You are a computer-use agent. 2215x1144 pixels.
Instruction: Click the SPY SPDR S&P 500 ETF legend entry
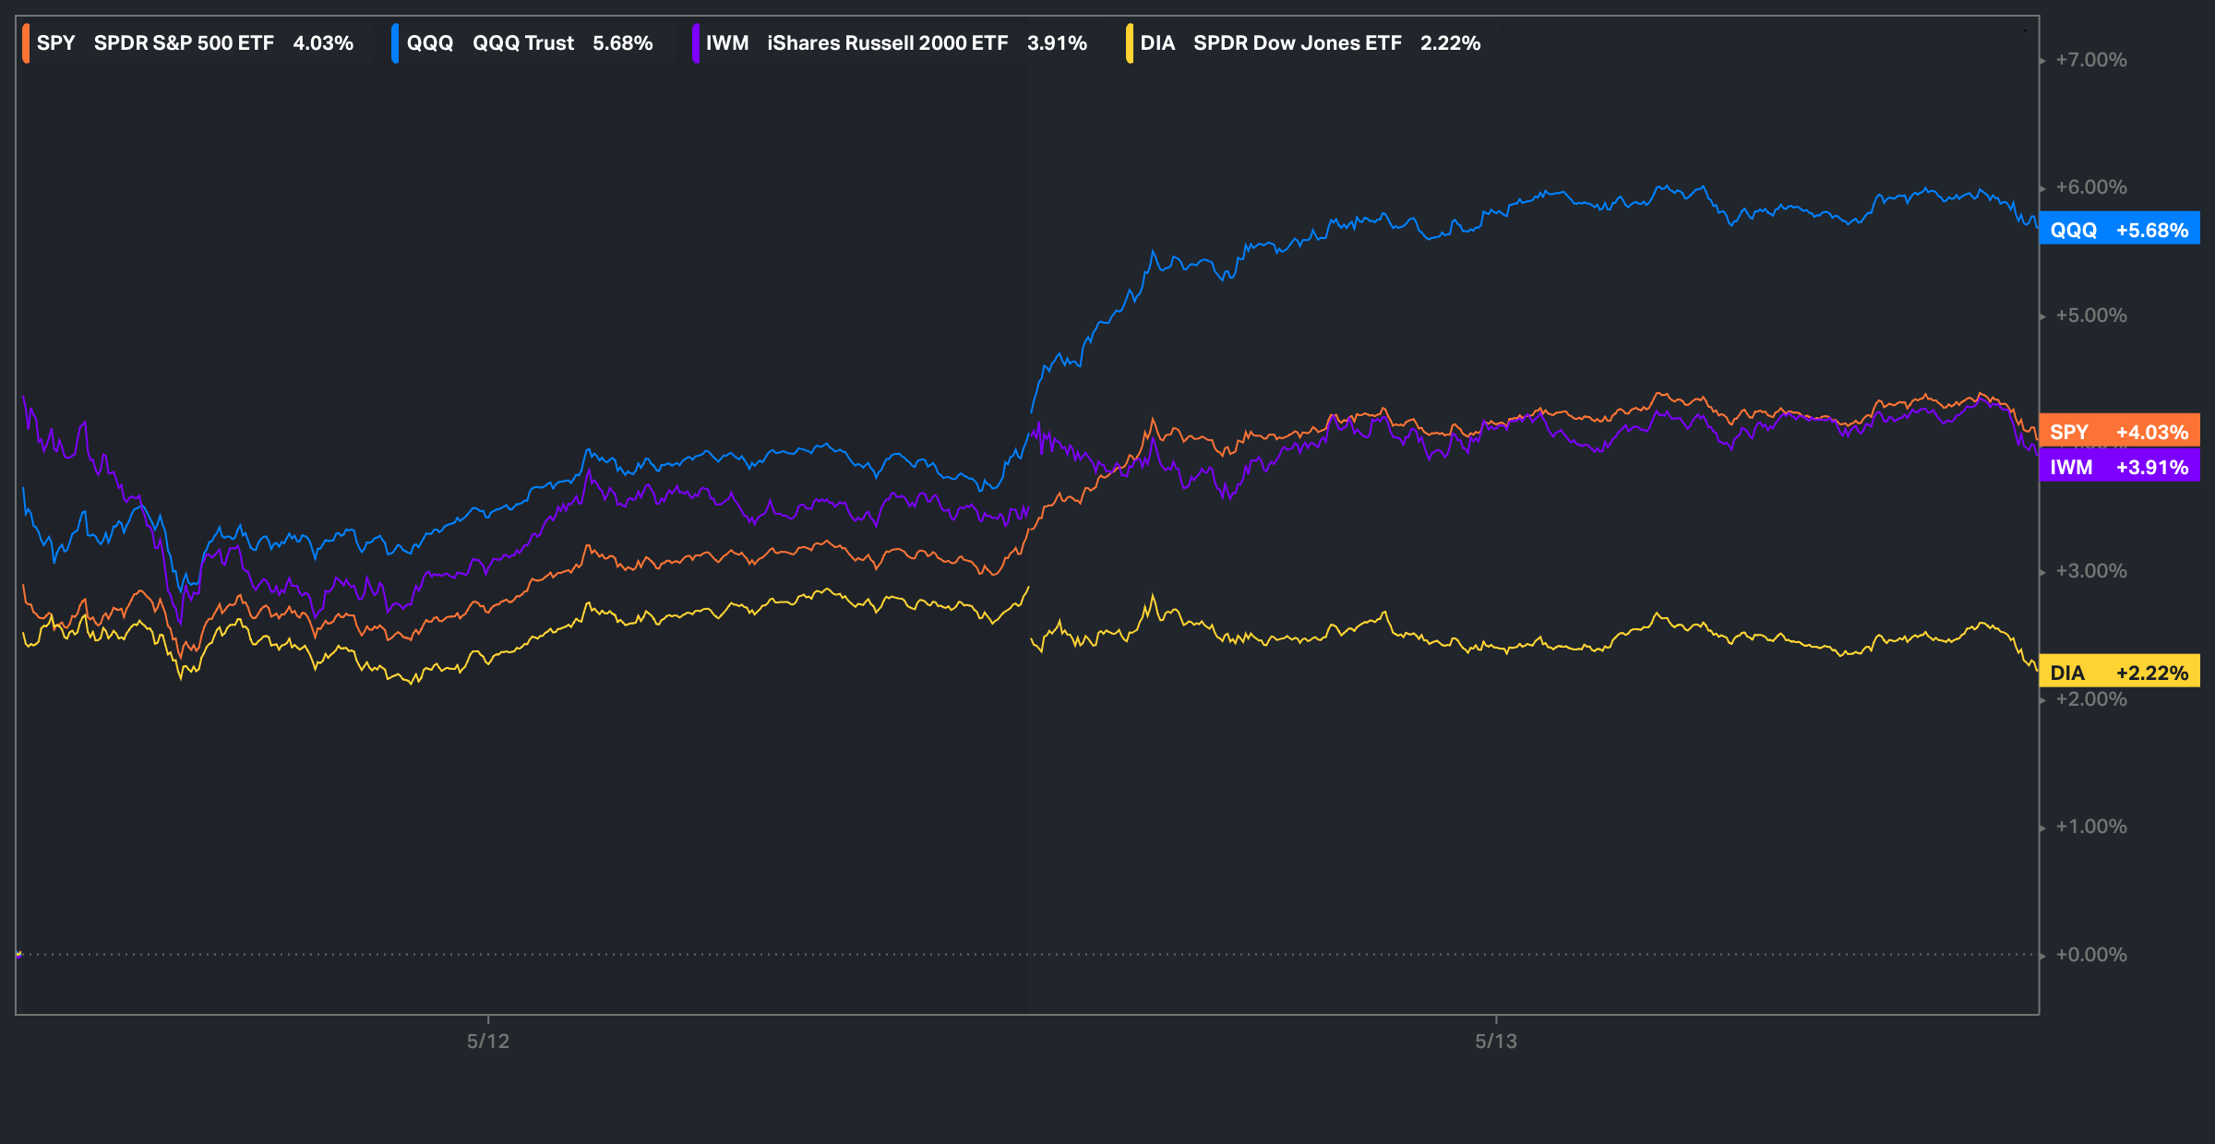click(195, 43)
